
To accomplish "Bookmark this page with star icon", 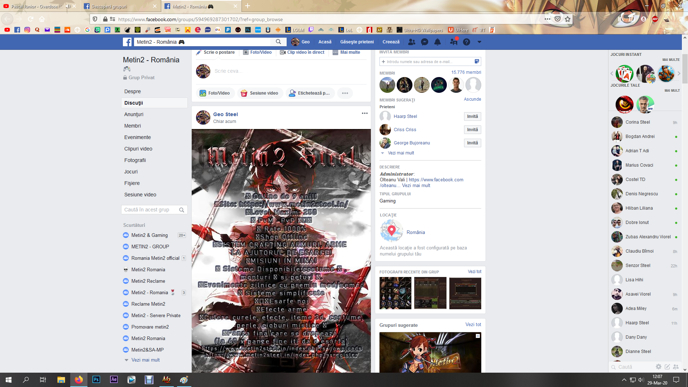I will tap(568, 19).
